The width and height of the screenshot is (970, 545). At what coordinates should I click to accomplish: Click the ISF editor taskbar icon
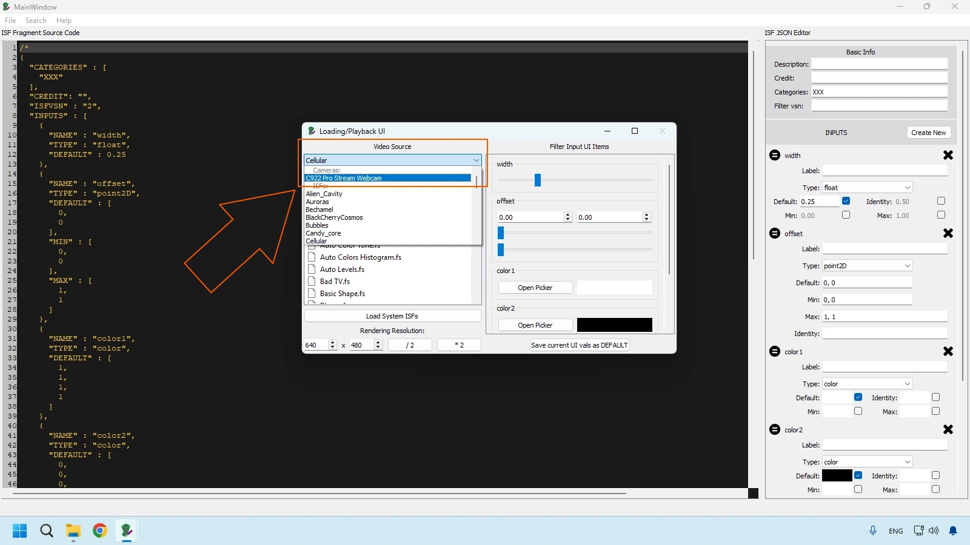pyautogui.click(x=127, y=530)
